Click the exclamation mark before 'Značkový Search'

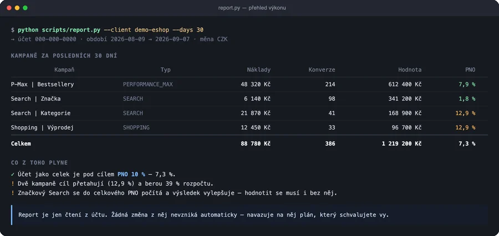pos(12,193)
